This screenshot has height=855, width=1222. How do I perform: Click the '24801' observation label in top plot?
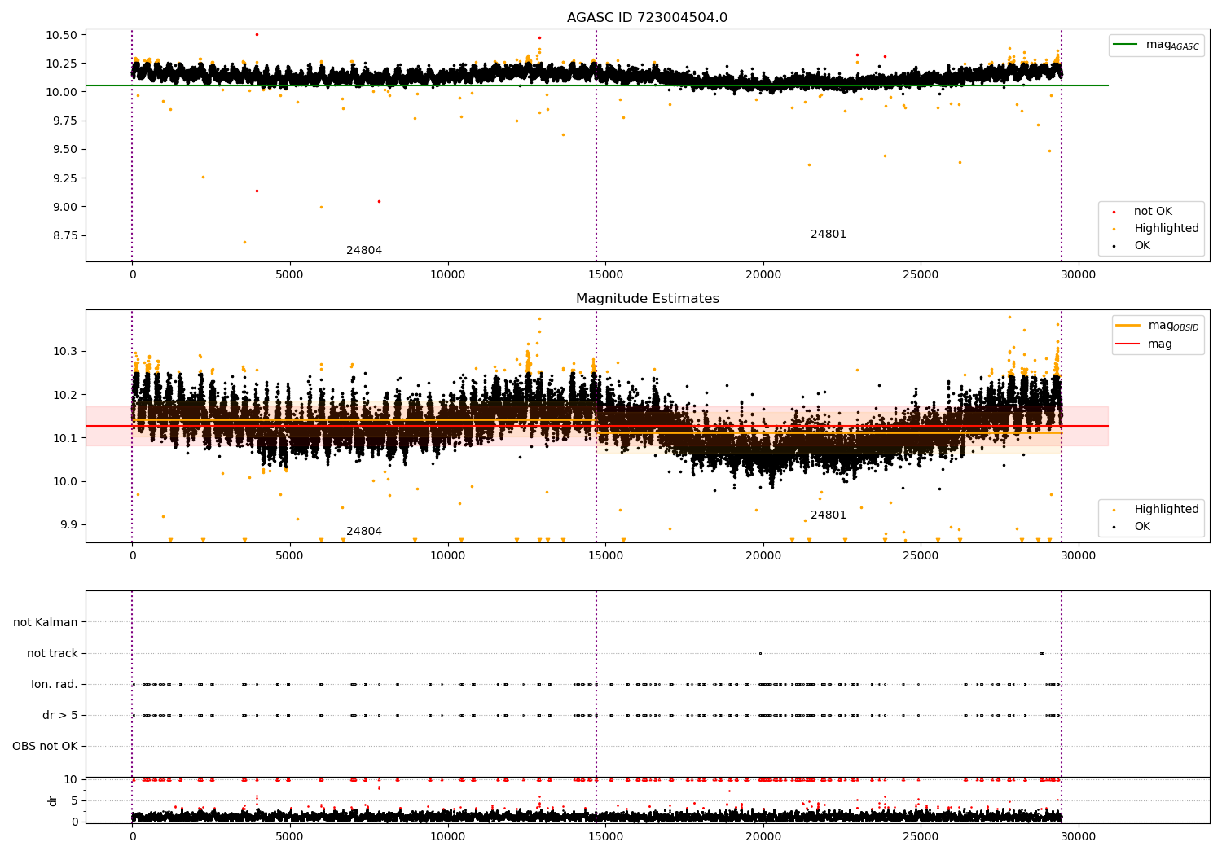[x=829, y=234]
